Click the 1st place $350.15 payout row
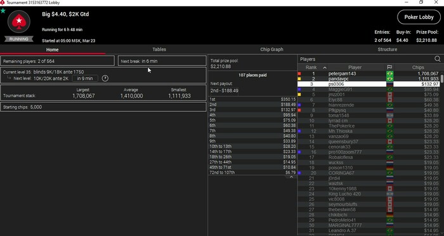The image size is (444, 236). (x=252, y=100)
